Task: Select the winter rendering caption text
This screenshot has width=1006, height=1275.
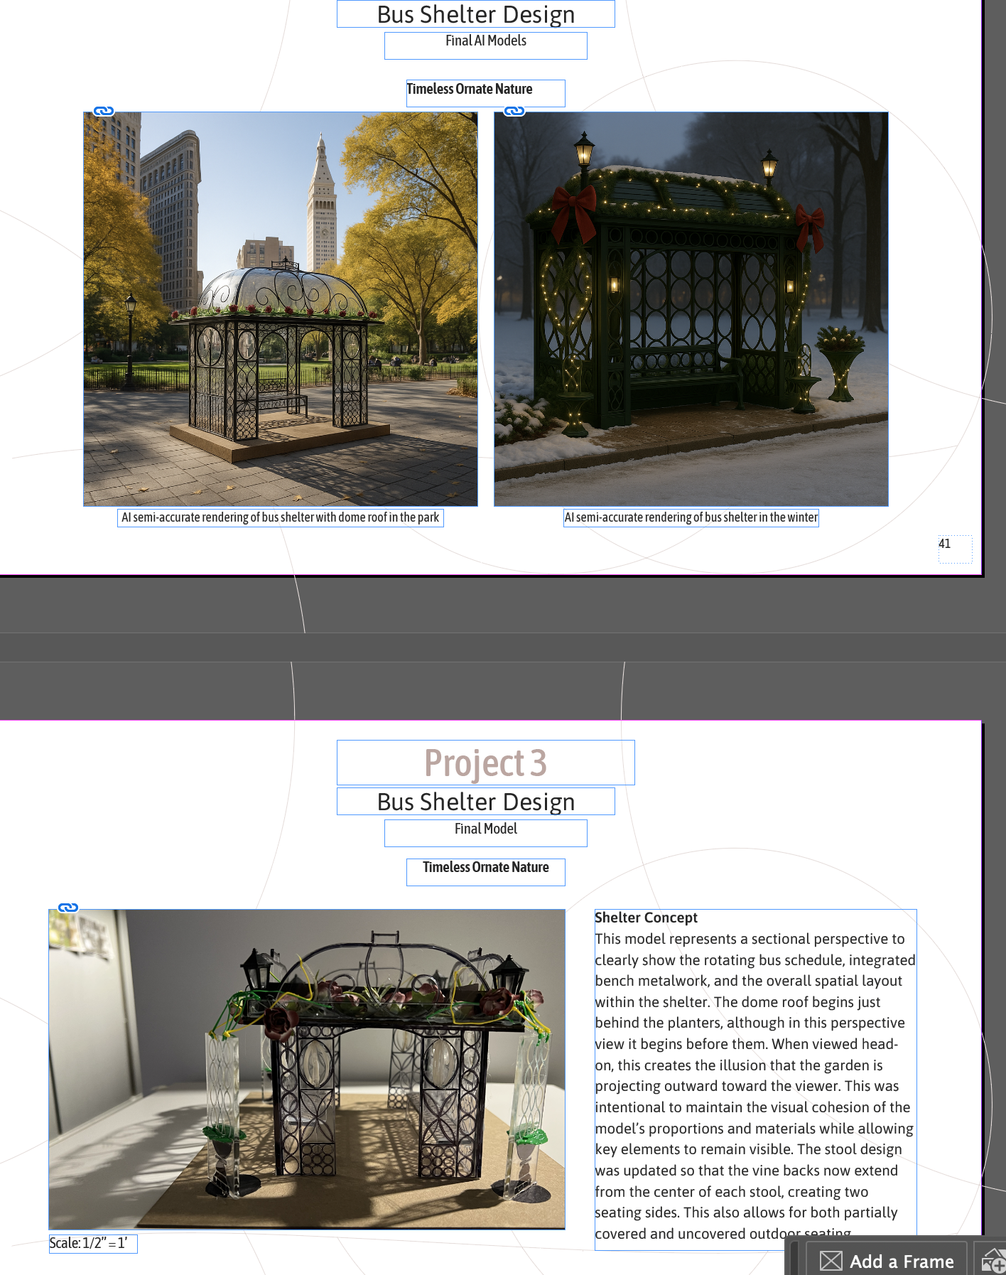Action: (x=691, y=517)
